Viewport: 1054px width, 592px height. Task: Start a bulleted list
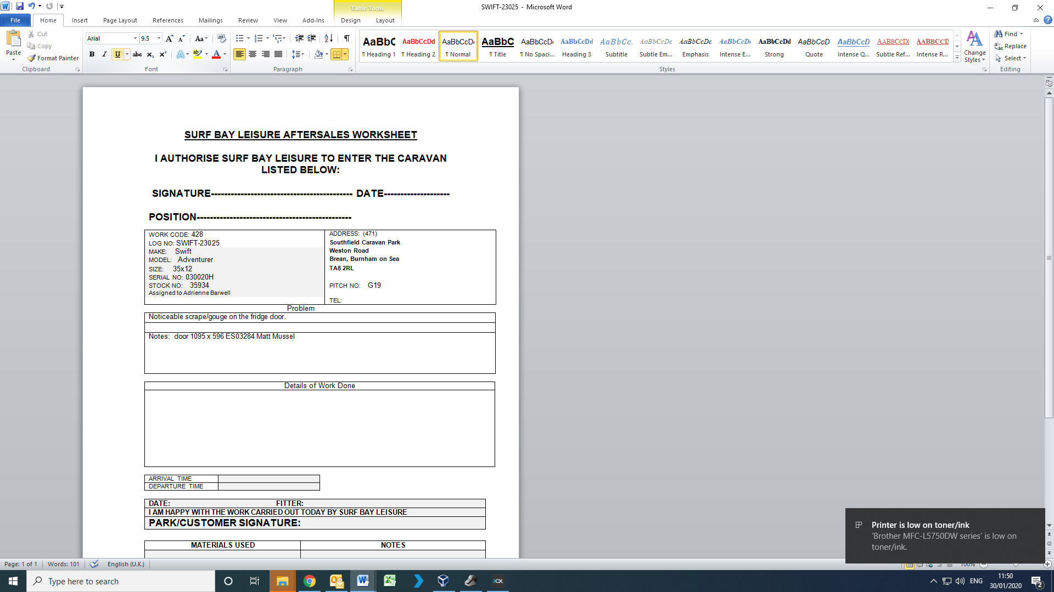pyautogui.click(x=239, y=38)
